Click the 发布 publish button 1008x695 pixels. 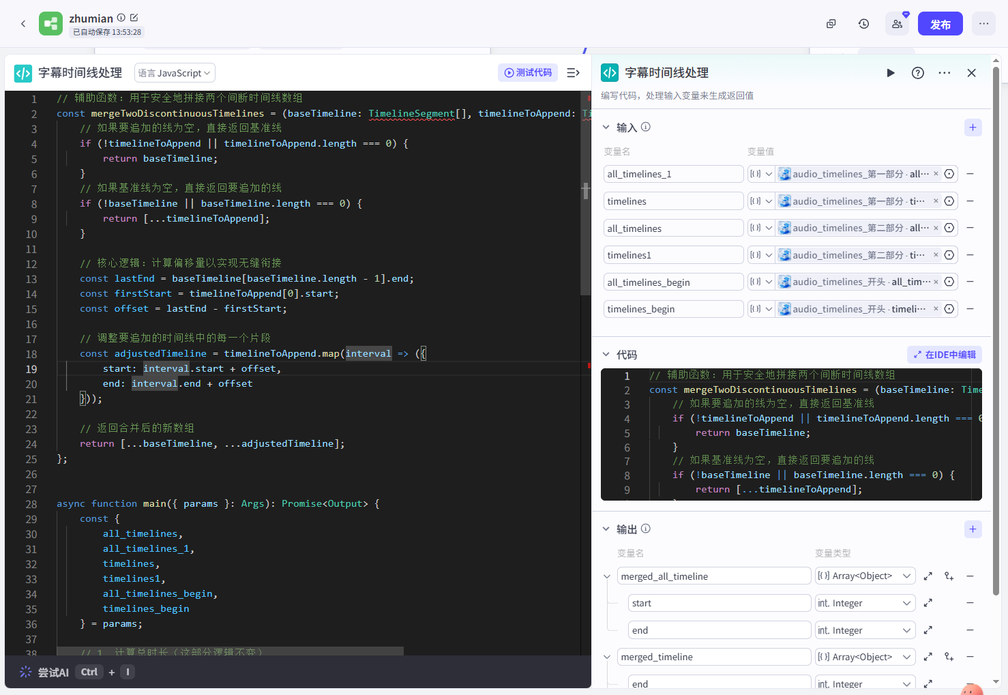pos(940,24)
